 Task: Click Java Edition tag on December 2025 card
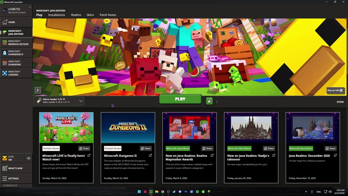tap(301, 148)
